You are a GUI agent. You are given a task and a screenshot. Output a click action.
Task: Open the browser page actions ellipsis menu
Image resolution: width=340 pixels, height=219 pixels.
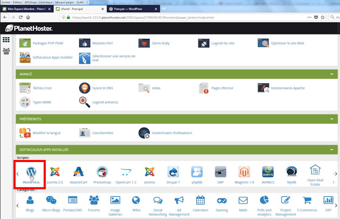click(309, 17)
